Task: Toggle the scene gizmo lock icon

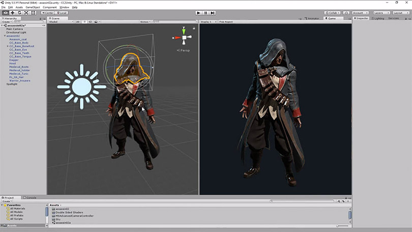Action: point(194,28)
